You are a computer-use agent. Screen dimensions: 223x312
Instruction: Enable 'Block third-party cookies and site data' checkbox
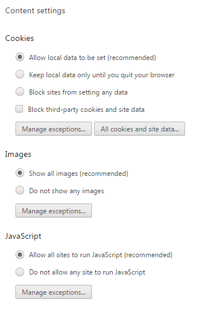19,109
